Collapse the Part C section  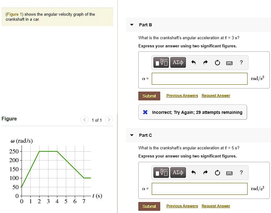pos(132,135)
